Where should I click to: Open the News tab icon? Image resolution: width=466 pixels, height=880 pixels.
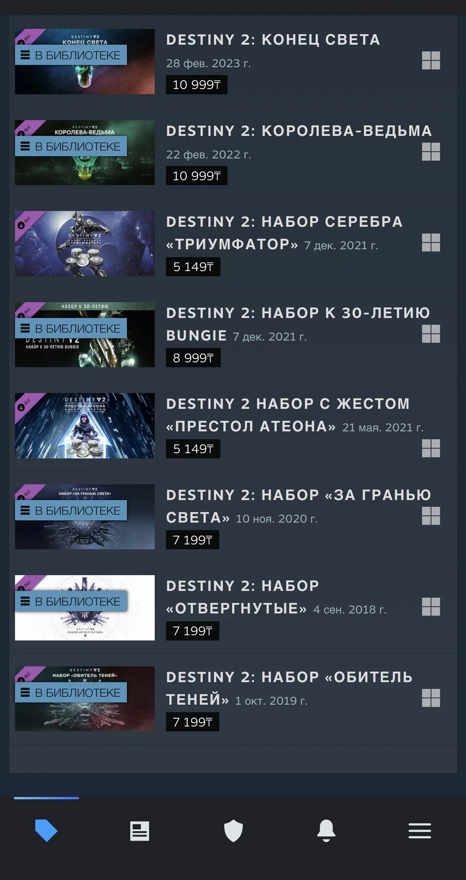tap(140, 831)
